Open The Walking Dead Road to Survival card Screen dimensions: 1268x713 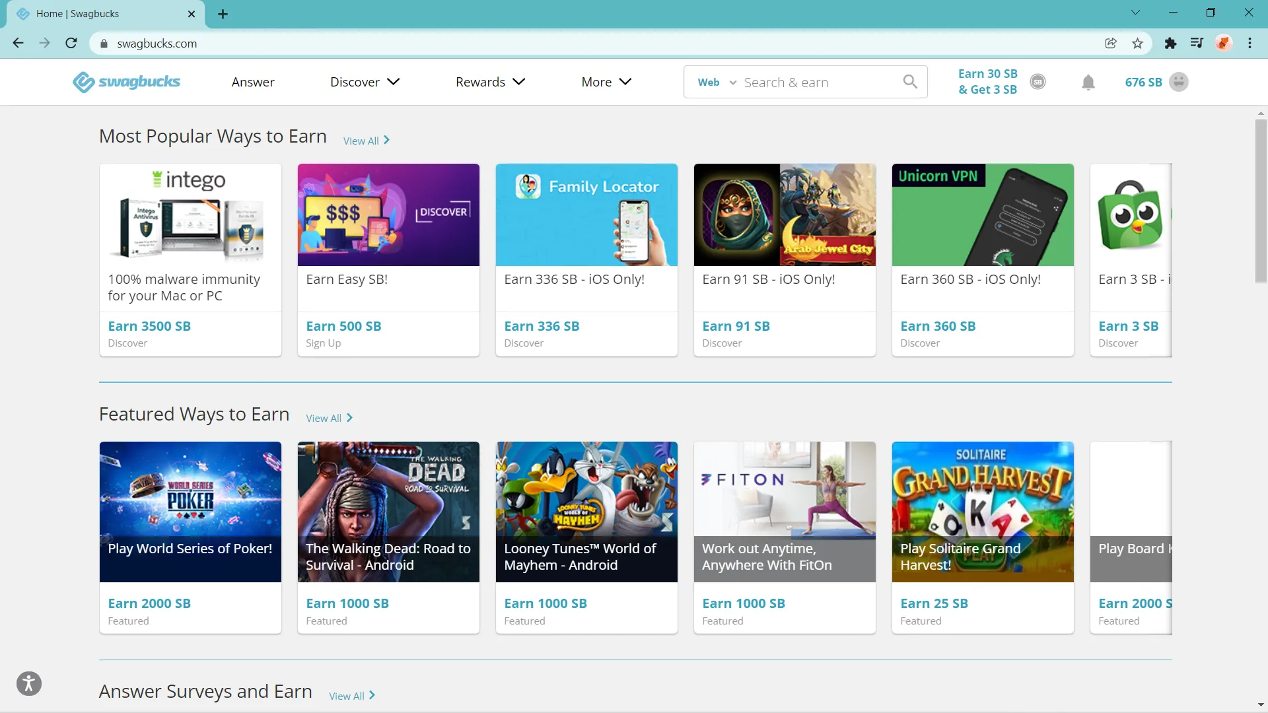(388, 537)
